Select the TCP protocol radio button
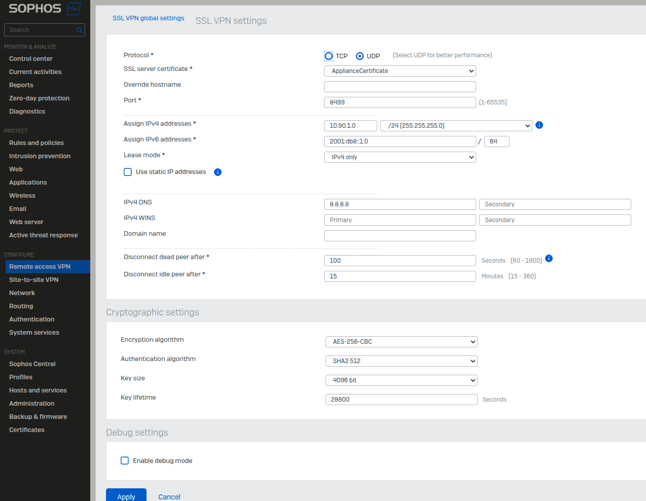This screenshot has height=501, width=646. [329, 56]
